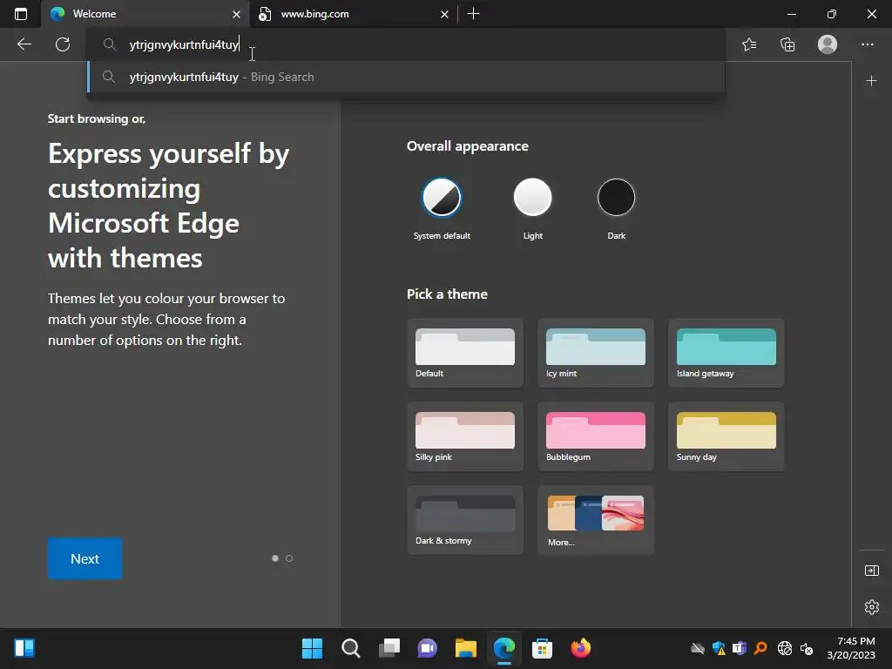Pick the Sunny day theme
The height and width of the screenshot is (669, 892).
pos(726,437)
